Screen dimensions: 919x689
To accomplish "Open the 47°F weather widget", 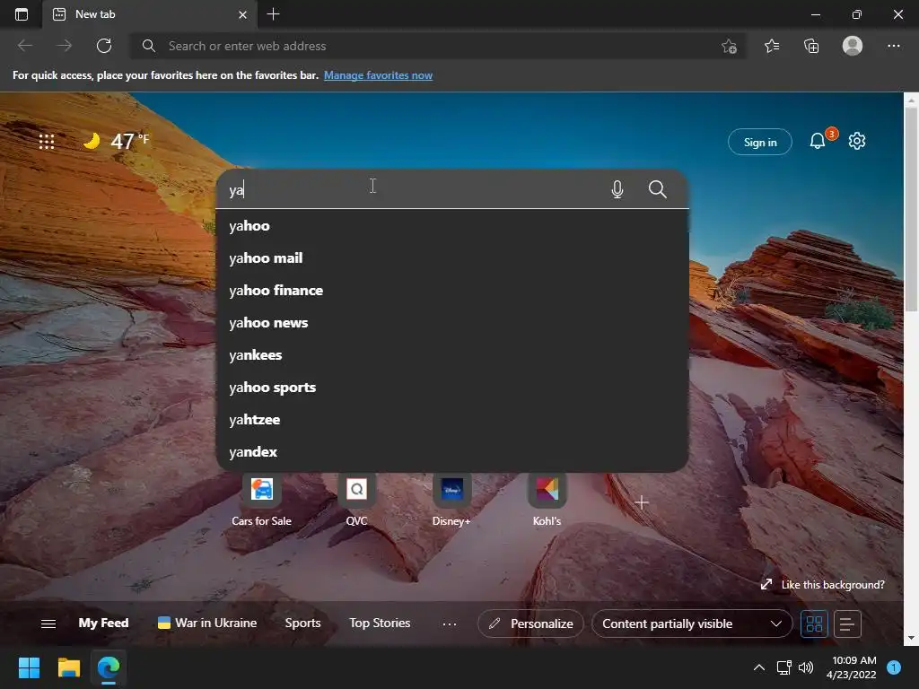I will [x=116, y=141].
